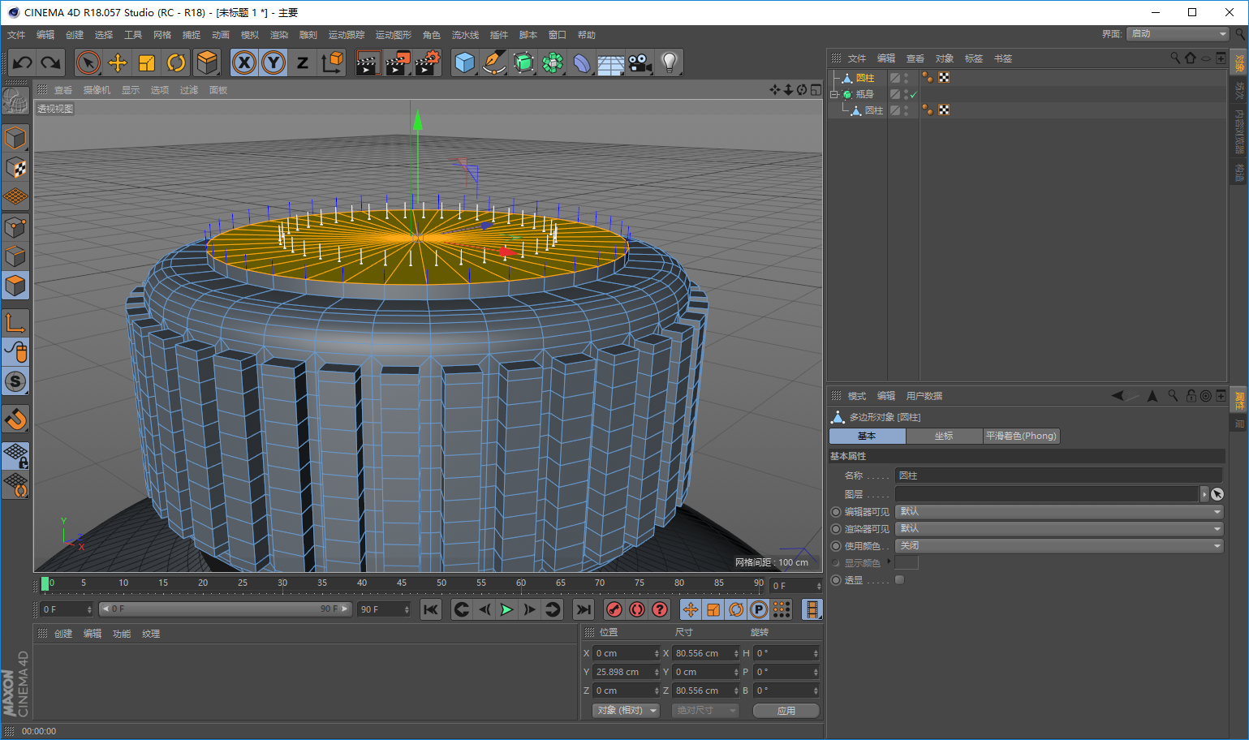Open 对象 menu in Object Manager

coord(945,58)
